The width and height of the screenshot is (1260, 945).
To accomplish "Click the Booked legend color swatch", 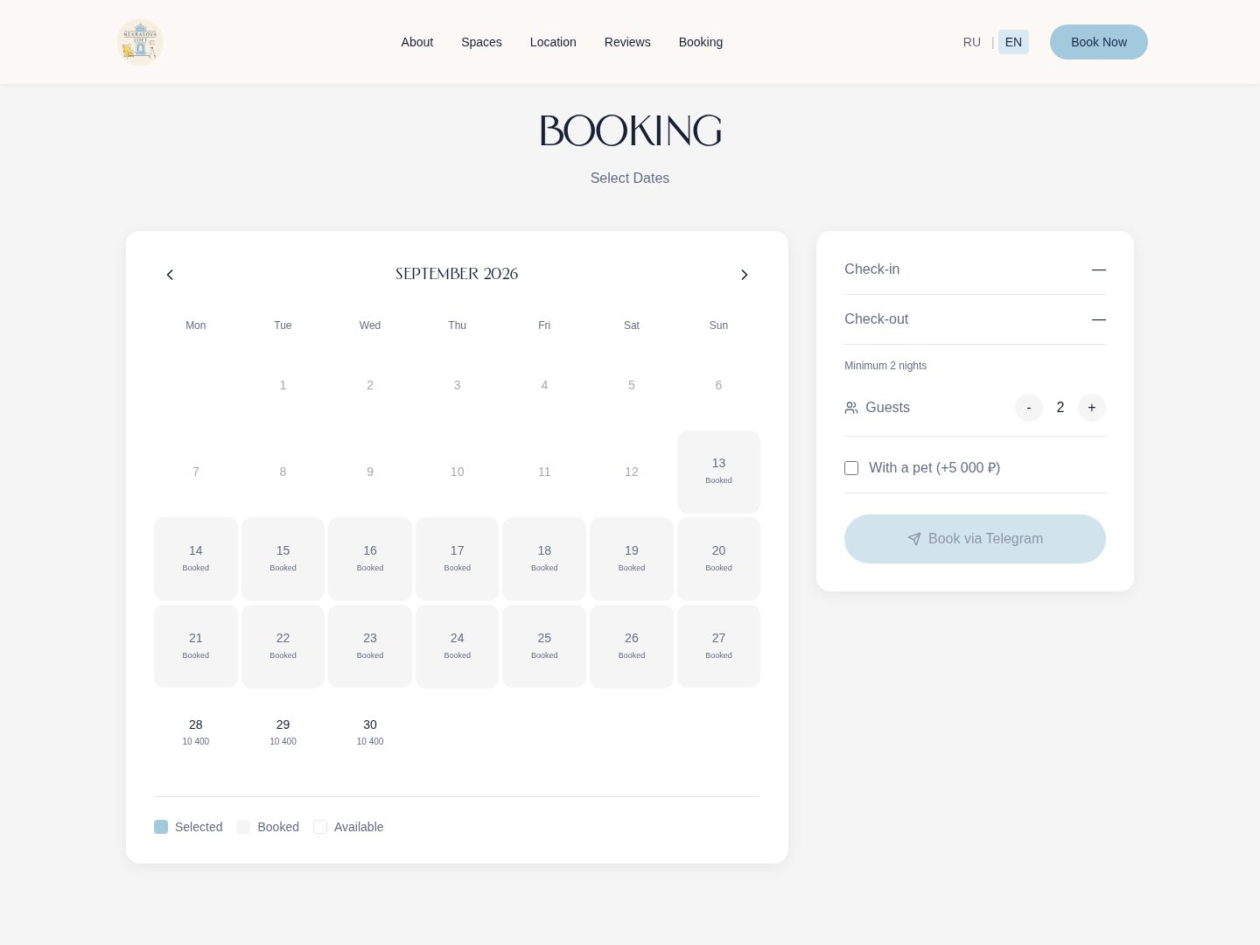I will (x=243, y=827).
